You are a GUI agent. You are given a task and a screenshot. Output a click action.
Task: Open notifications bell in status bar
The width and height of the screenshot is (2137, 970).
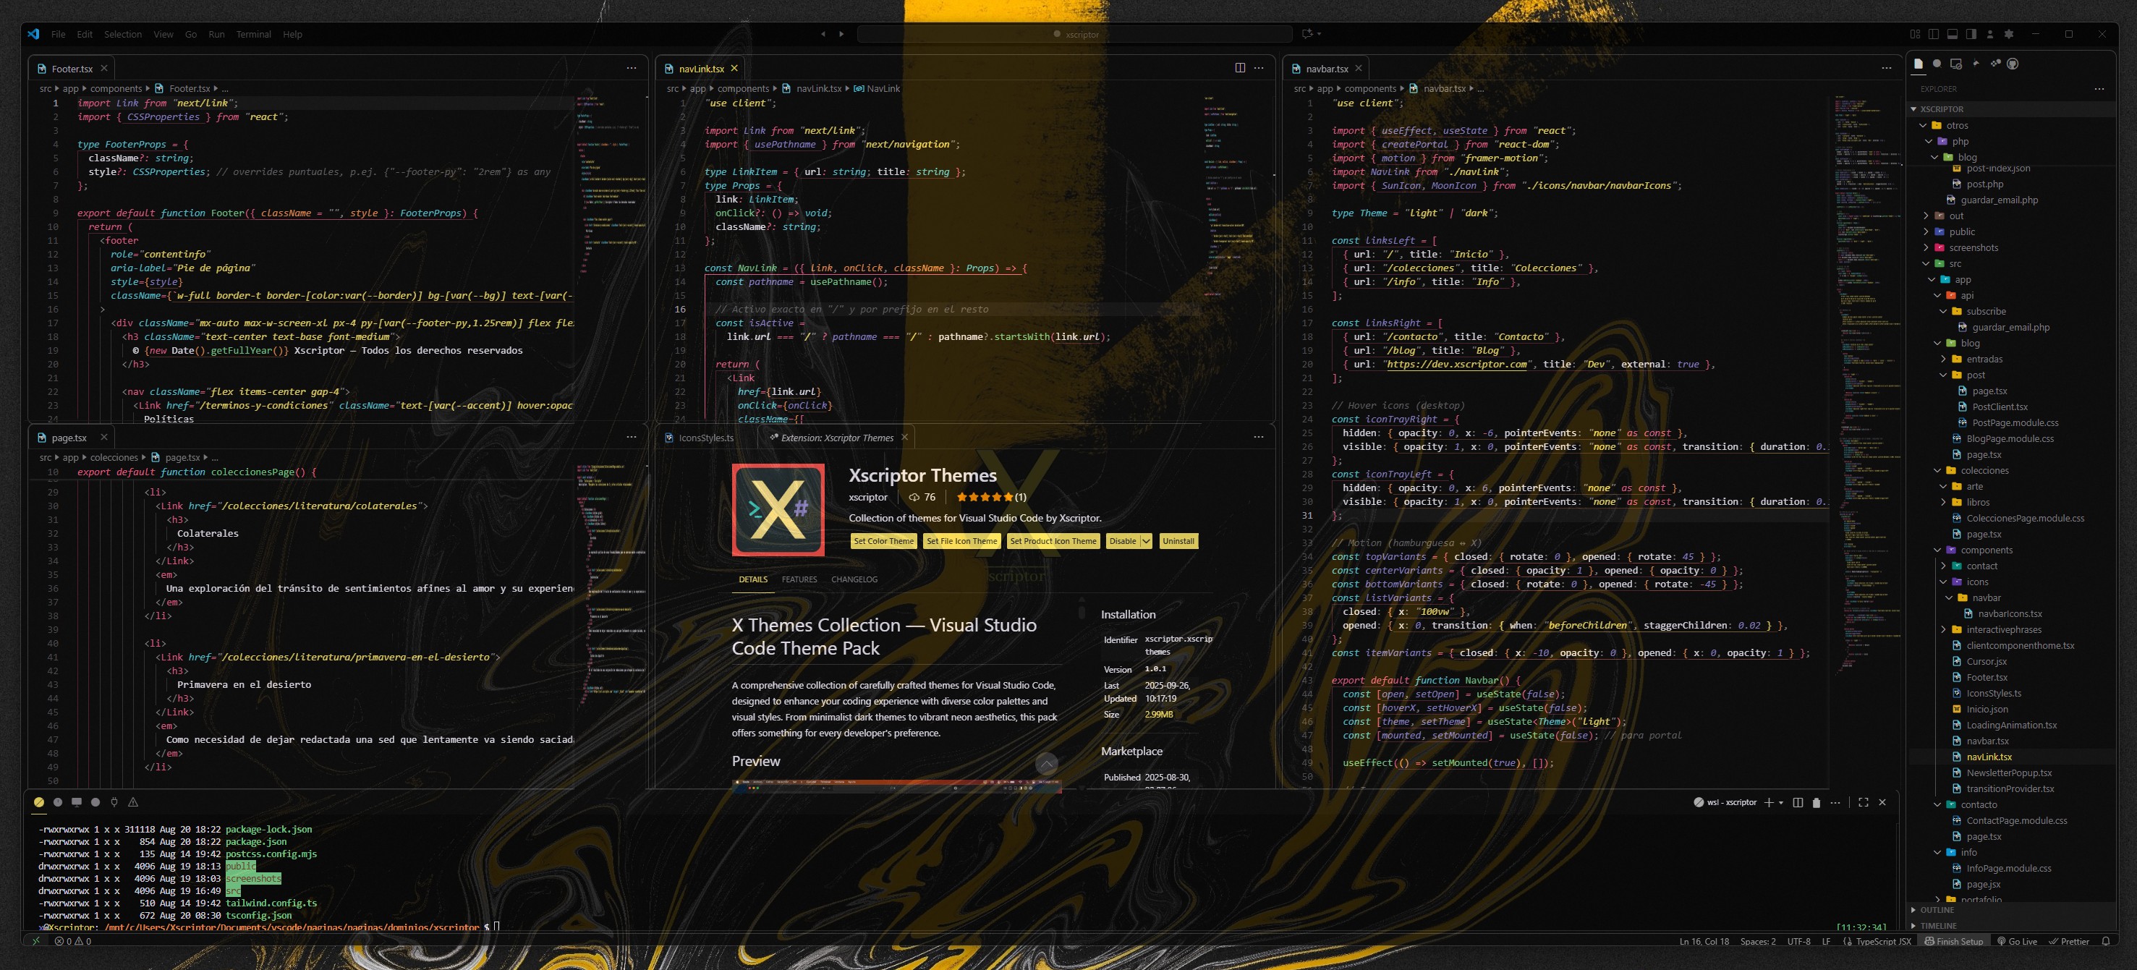2105,941
